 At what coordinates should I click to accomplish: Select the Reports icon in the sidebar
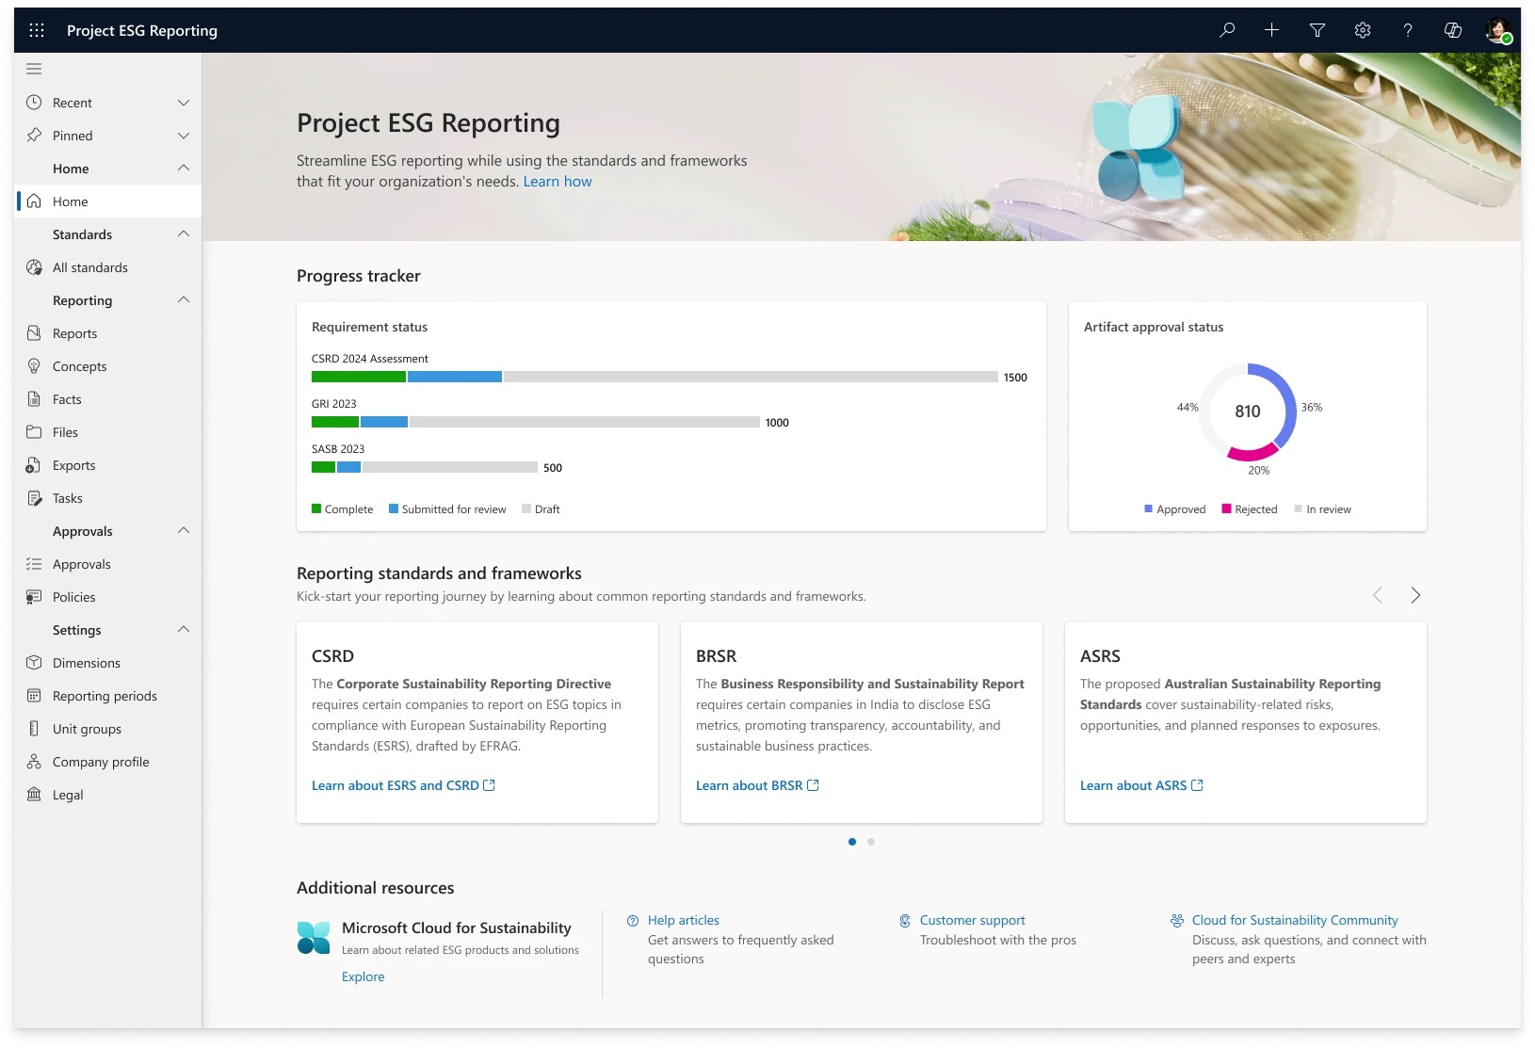[x=33, y=332]
